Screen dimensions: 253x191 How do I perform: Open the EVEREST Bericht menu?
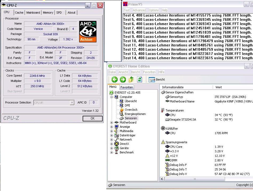coord(135,72)
